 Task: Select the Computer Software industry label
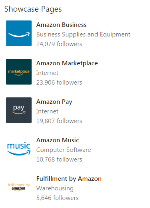pyautogui.click(x=64, y=150)
